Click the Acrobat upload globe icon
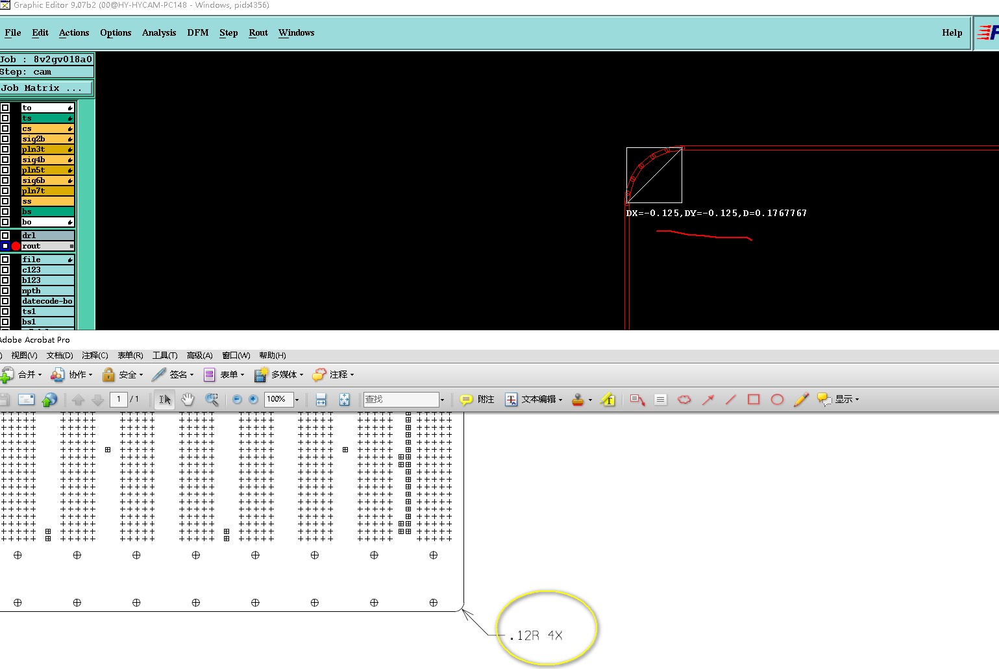Screen dimensions: 999x669 click(x=49, y=400)
